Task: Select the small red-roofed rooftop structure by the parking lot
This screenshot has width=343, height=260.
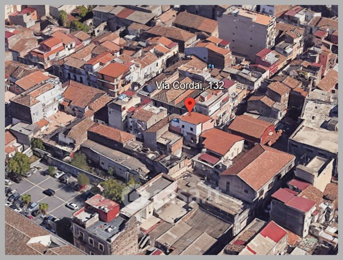Action: click(x=103, y=207)
